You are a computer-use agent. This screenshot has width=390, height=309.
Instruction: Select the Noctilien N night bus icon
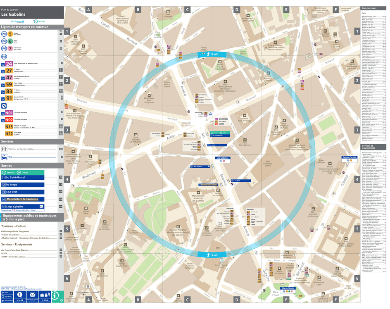click(4, 105)
